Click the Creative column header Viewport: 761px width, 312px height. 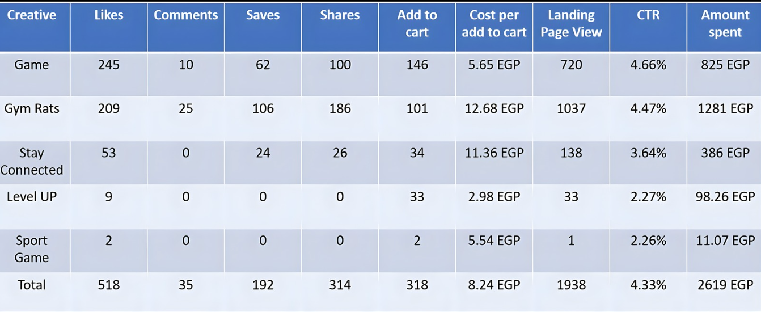(32, 16)
